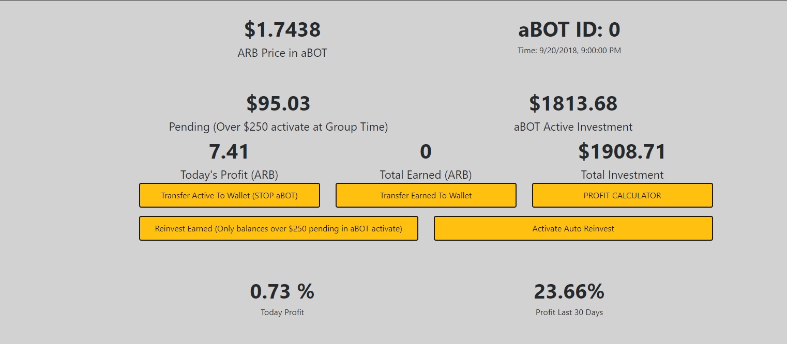Viewport: 787px width, 344px height.
Task: Select the aBOT ID: 0 heading
Action: [569, 30]
